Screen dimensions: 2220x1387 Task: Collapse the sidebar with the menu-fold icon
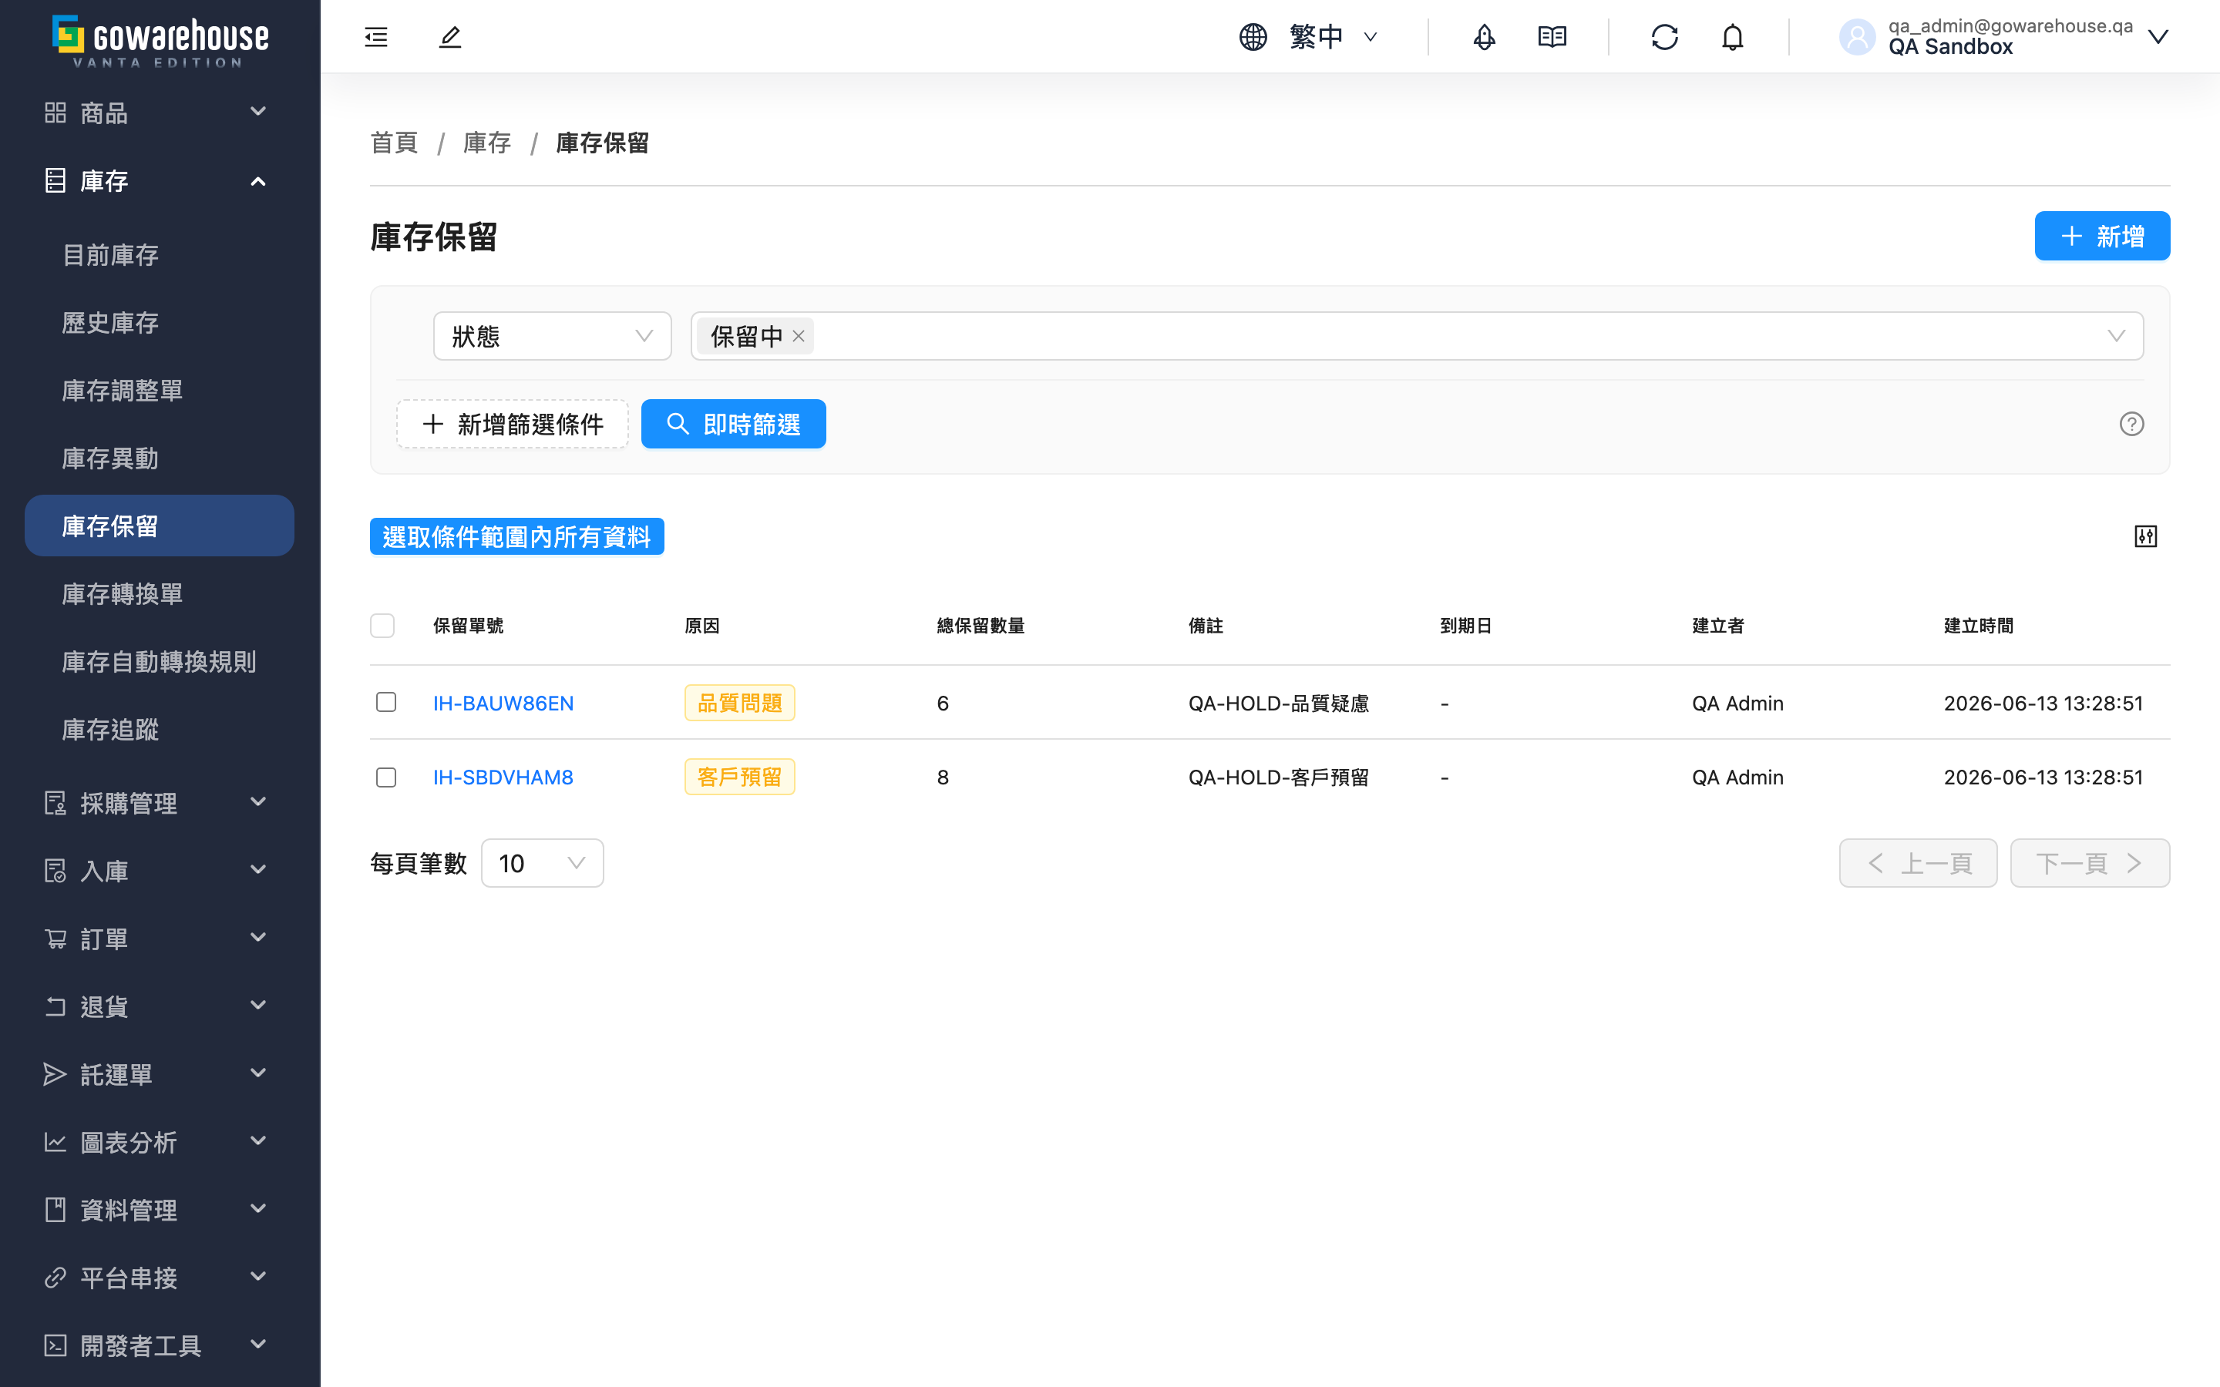[376, 37]
